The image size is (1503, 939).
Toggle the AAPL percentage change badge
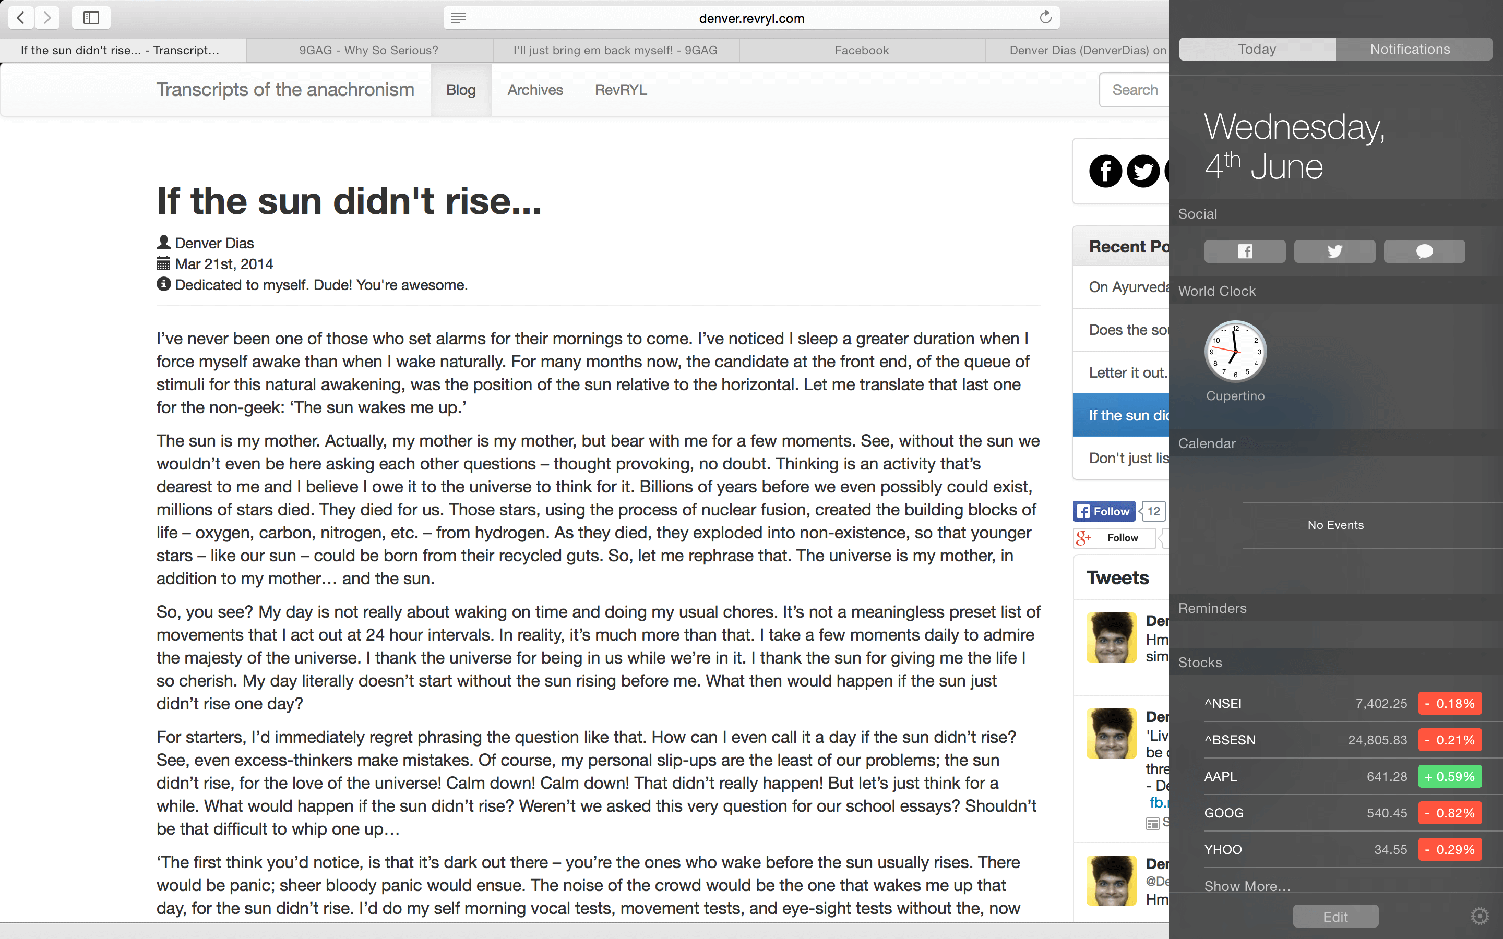point(1450,776)
